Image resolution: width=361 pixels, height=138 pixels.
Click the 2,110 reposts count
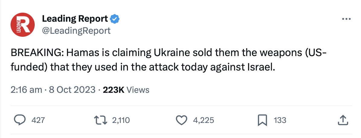click(x=121, y=120)
